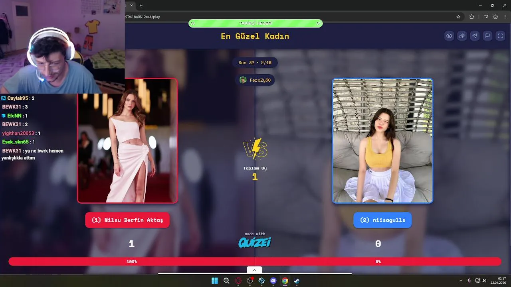Open Steam from the taskbar

click(x=297, y=281)
